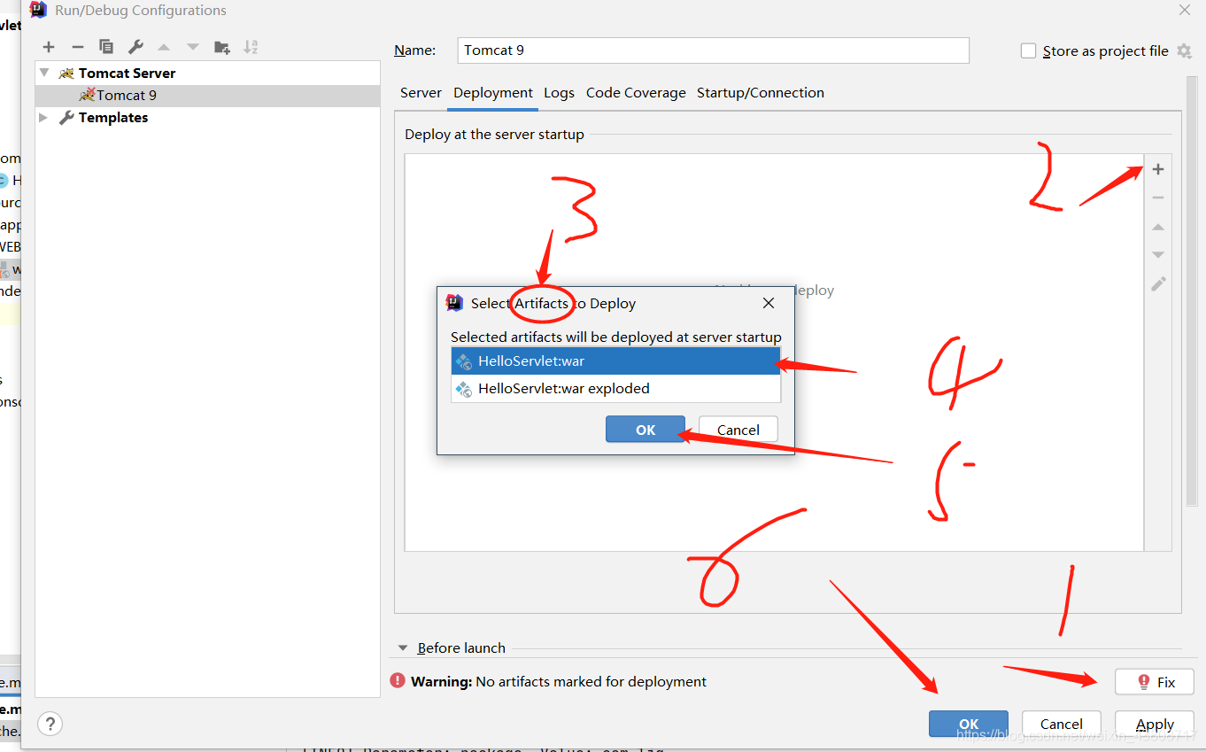Edit the deployed artifact pencil icon
1206x752 pixels.
coord(1158,284)
